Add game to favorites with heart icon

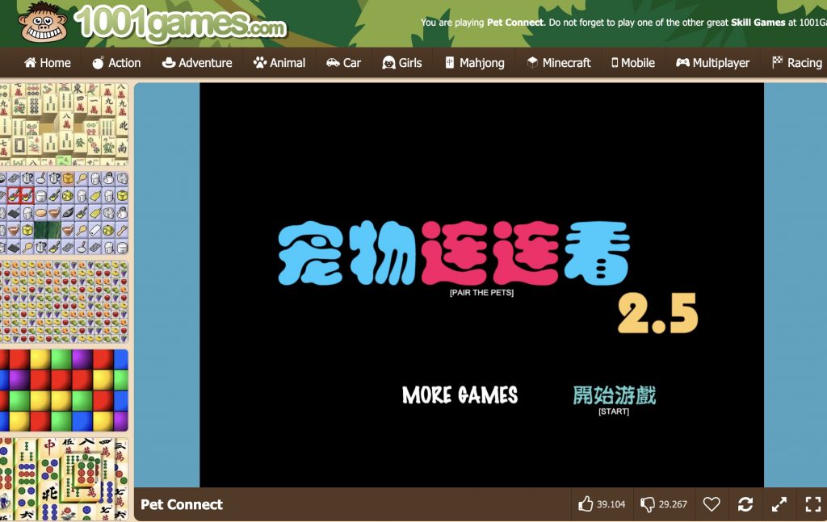tap(711, 504)
